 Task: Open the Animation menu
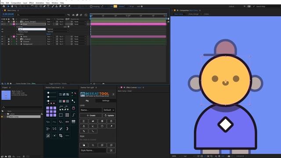(x=40, y=3)
